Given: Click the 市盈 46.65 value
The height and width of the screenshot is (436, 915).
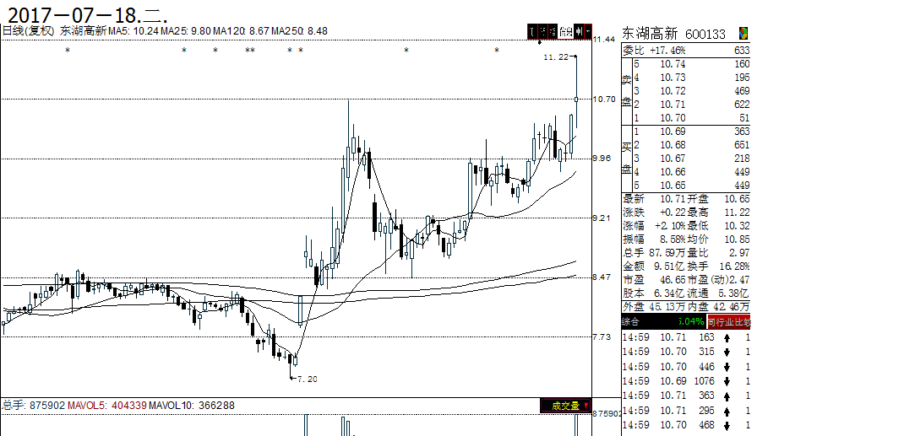Looking at the screenshot, I should click(673, 280).
